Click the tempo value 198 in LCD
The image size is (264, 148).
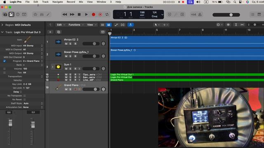pos(142,12)
